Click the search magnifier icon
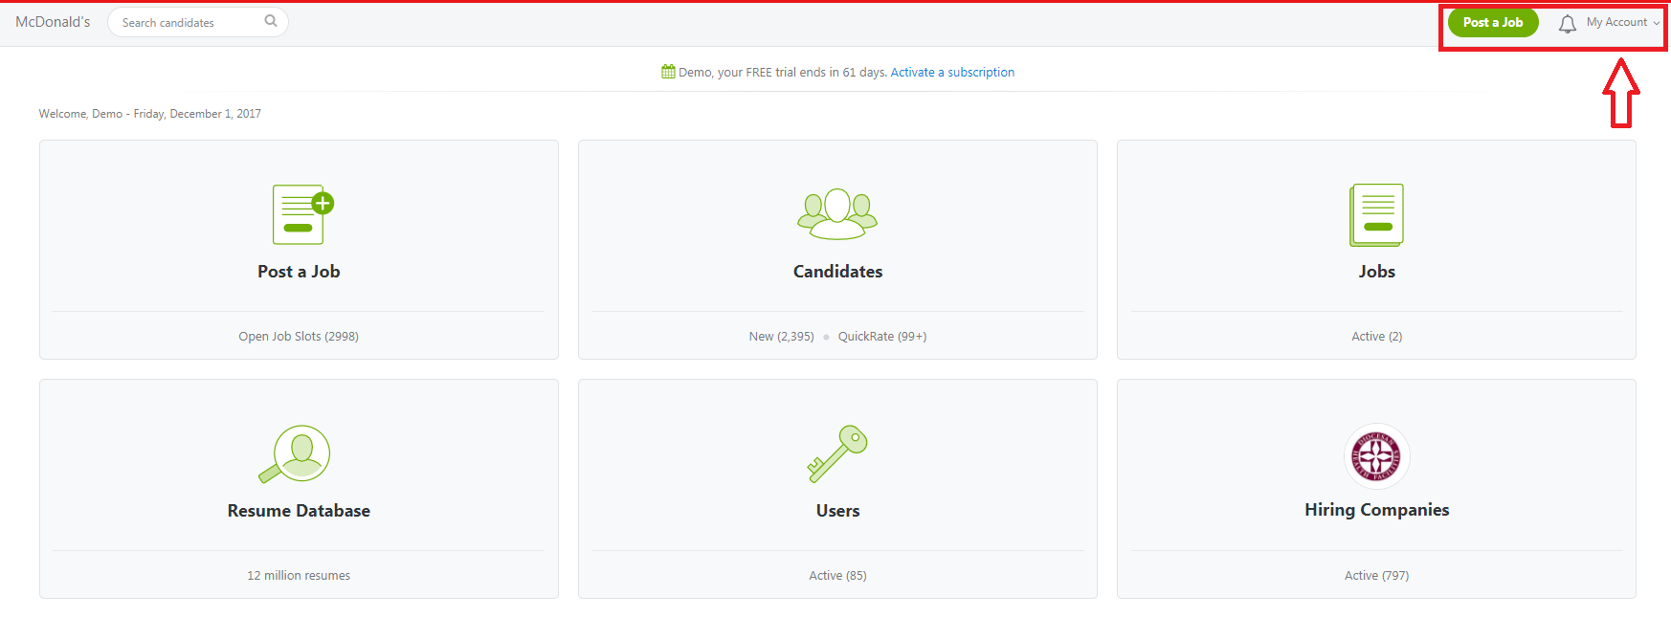 pos(271,21)
